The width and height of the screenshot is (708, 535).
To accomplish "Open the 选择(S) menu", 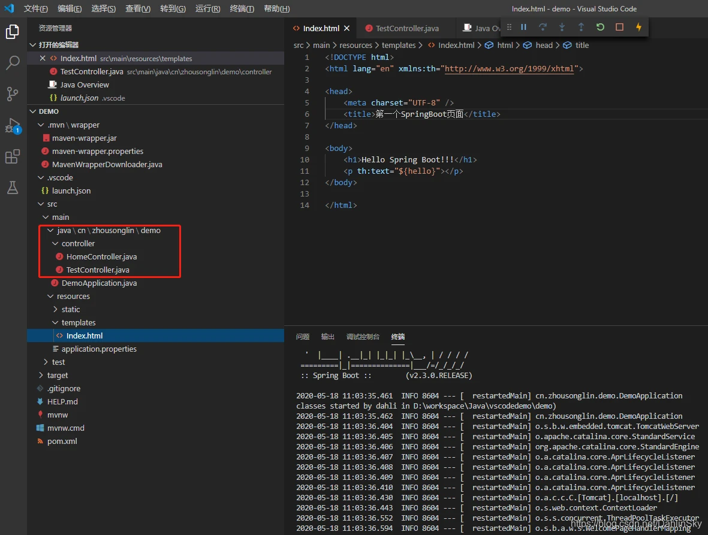I will pyautogui.click(x=103, y=8).
